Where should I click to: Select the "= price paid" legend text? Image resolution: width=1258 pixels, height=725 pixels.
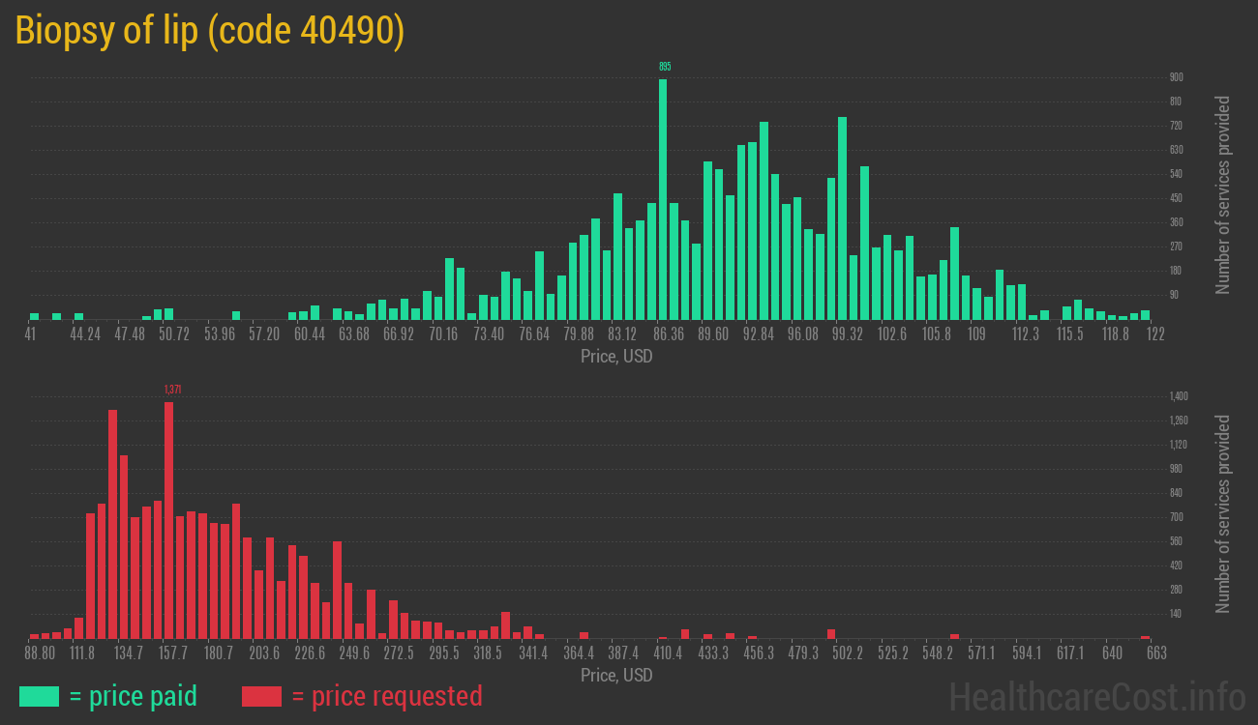[x=133, y=696]
